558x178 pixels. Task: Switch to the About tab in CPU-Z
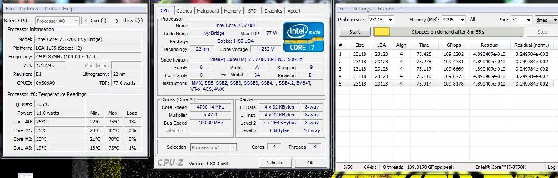pyautogui.click(x=294, y=11)
